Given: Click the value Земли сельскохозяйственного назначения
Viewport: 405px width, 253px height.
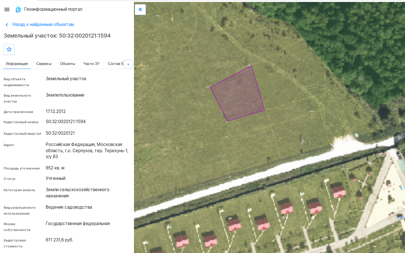Looking at the screenshot, I should pos(78,193).
